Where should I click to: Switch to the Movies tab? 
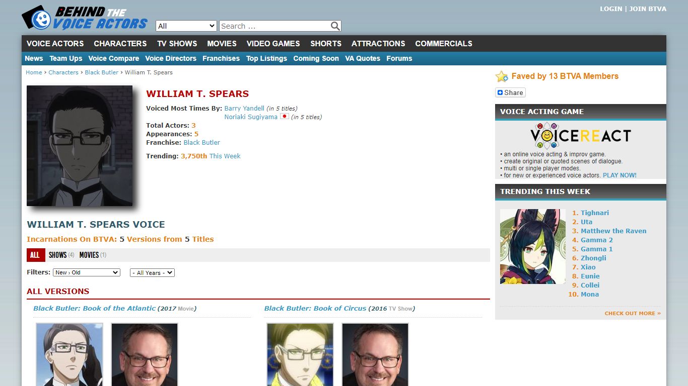93,255
